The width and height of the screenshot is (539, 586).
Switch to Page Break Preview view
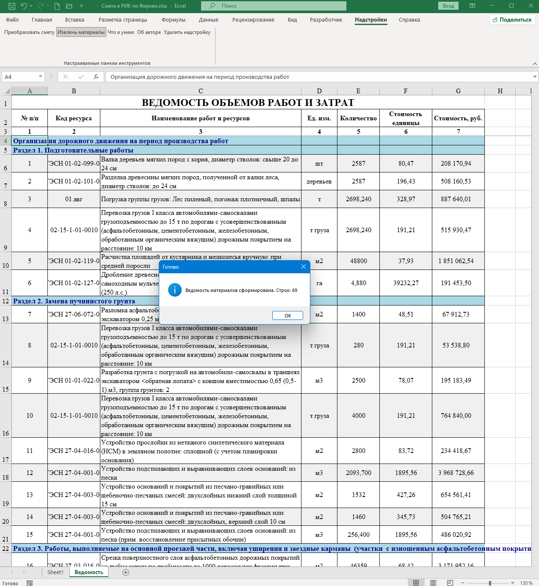click(x=450, y=583)
